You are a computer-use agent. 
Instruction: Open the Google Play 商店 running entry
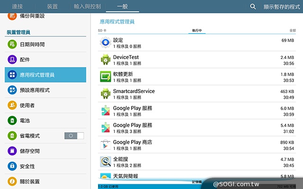point(197,145)
